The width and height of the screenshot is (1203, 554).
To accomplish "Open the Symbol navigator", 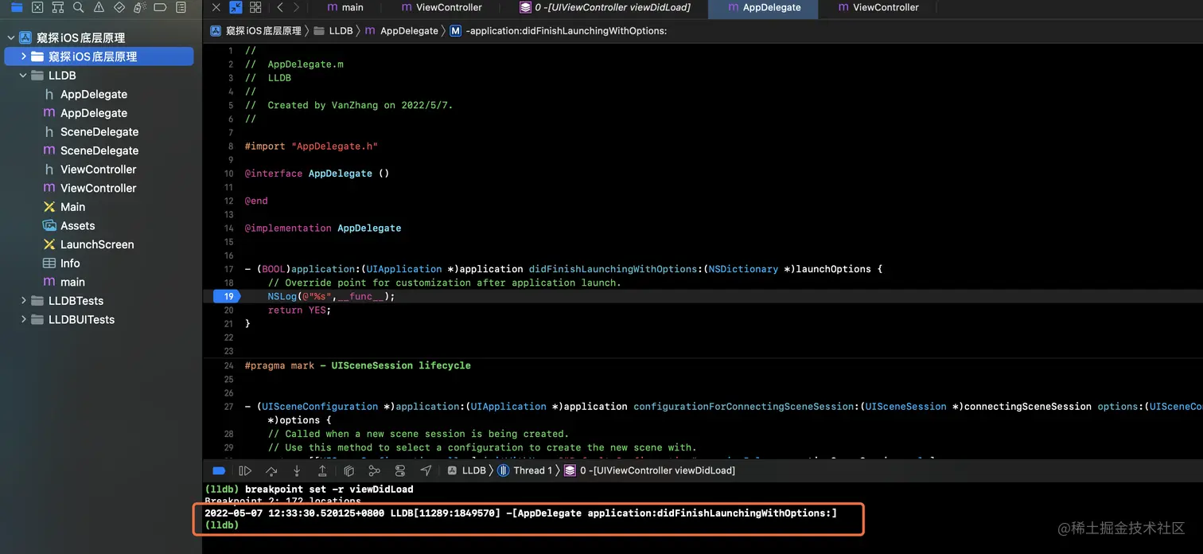I will coord(57,7).
